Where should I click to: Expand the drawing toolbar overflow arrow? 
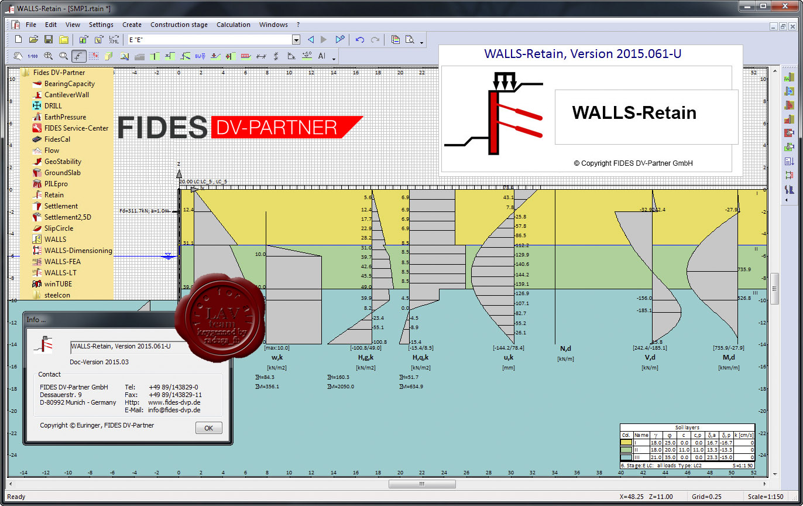[334, 59]
